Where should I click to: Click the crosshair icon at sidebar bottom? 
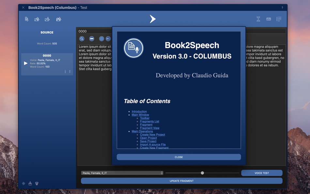23,183
